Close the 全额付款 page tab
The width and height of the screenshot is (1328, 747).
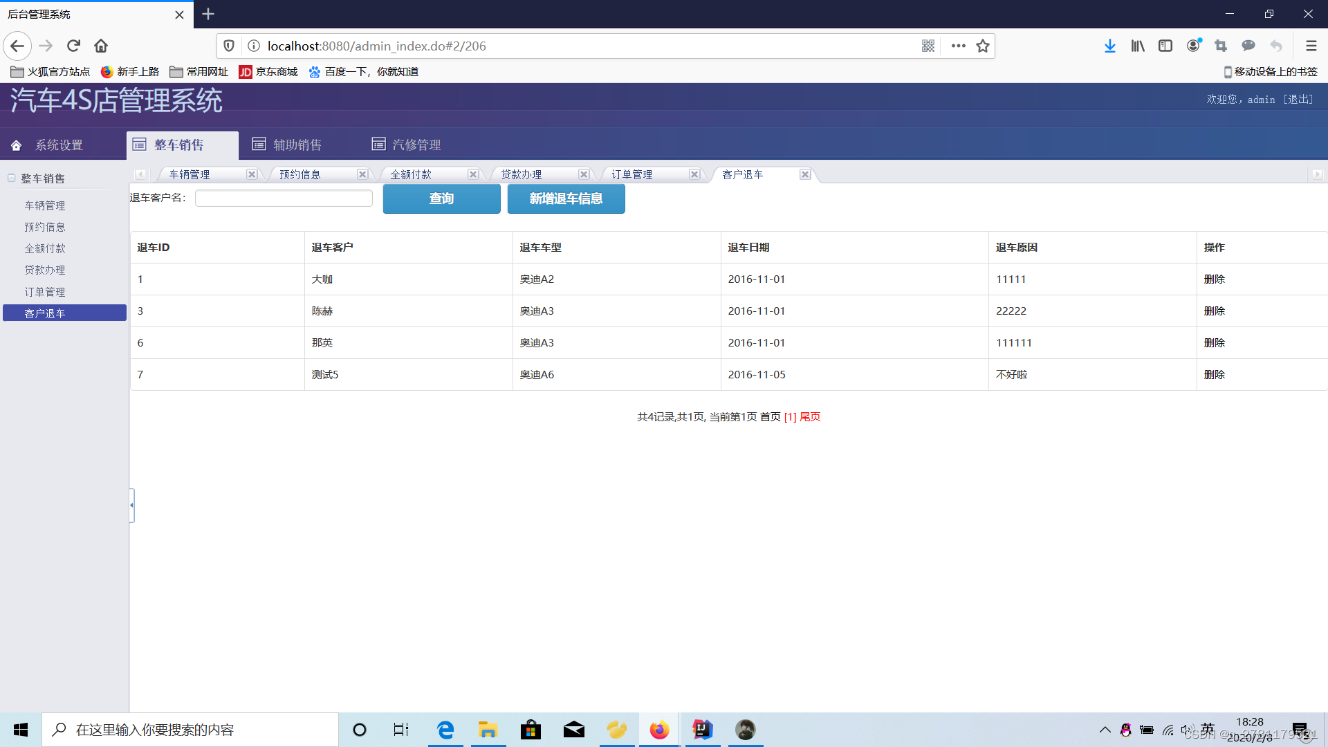click(473, 175)
